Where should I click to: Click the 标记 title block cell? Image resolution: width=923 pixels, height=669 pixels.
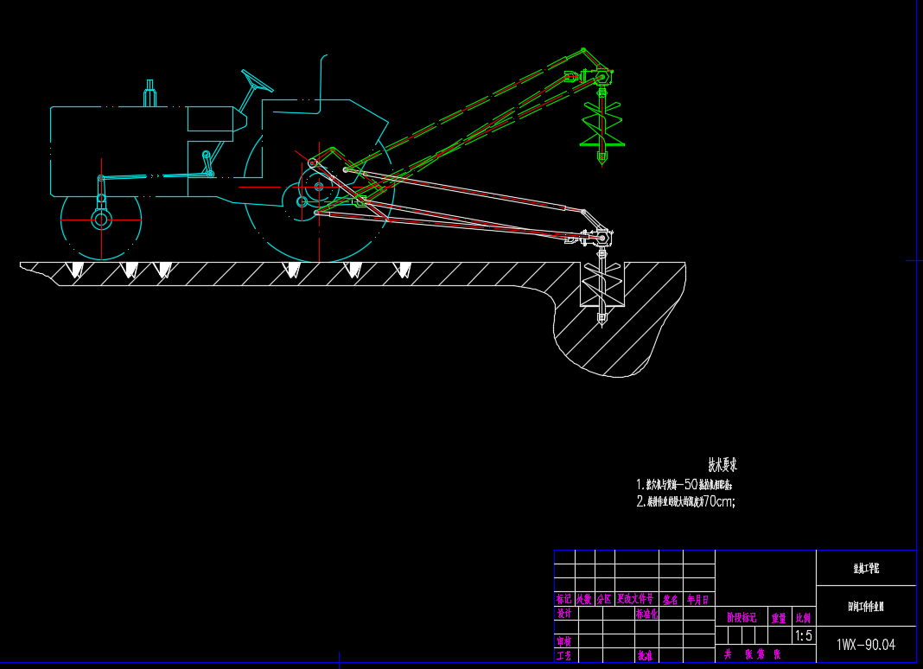[x=564, y=599]
